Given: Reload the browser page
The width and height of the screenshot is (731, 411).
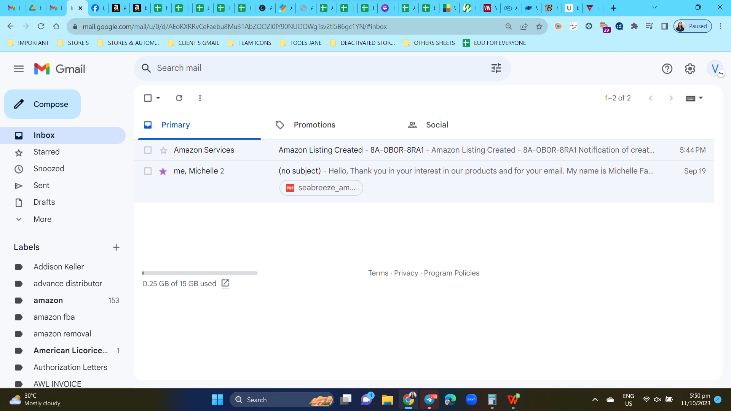Looking at the screenshot, I should point(41,26).
